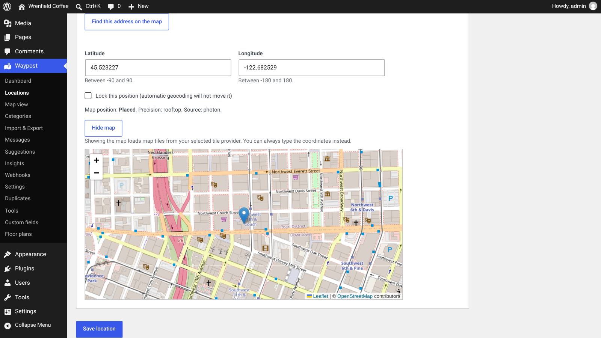The width and height of the screenshot is (601, 338).
Task: Enable Lock this position checkbox
Action: point(88,96)
